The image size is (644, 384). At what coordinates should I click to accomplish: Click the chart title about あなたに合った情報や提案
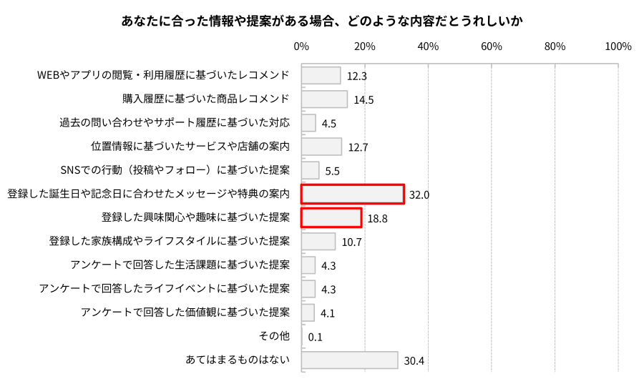click(322, 21)
